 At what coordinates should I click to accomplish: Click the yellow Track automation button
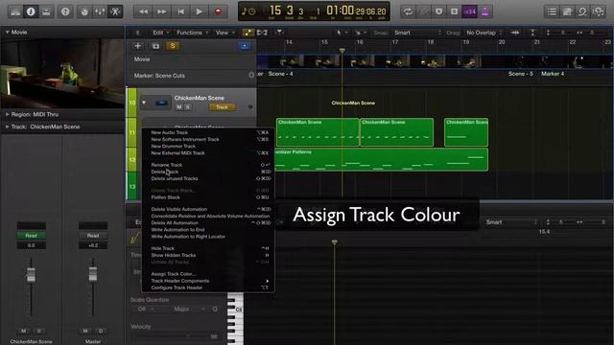[222, 106]
